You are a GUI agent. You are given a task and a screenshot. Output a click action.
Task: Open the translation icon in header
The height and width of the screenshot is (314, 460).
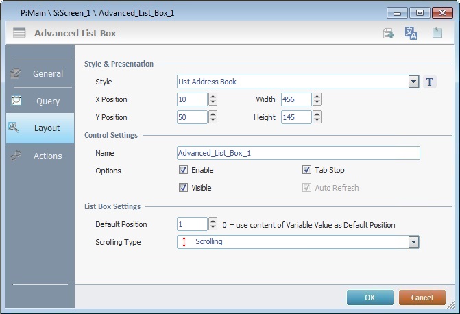pos(411,33)
